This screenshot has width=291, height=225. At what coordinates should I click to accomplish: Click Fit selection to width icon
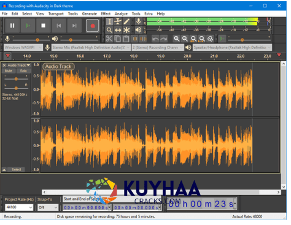click(x=193, y=39)
